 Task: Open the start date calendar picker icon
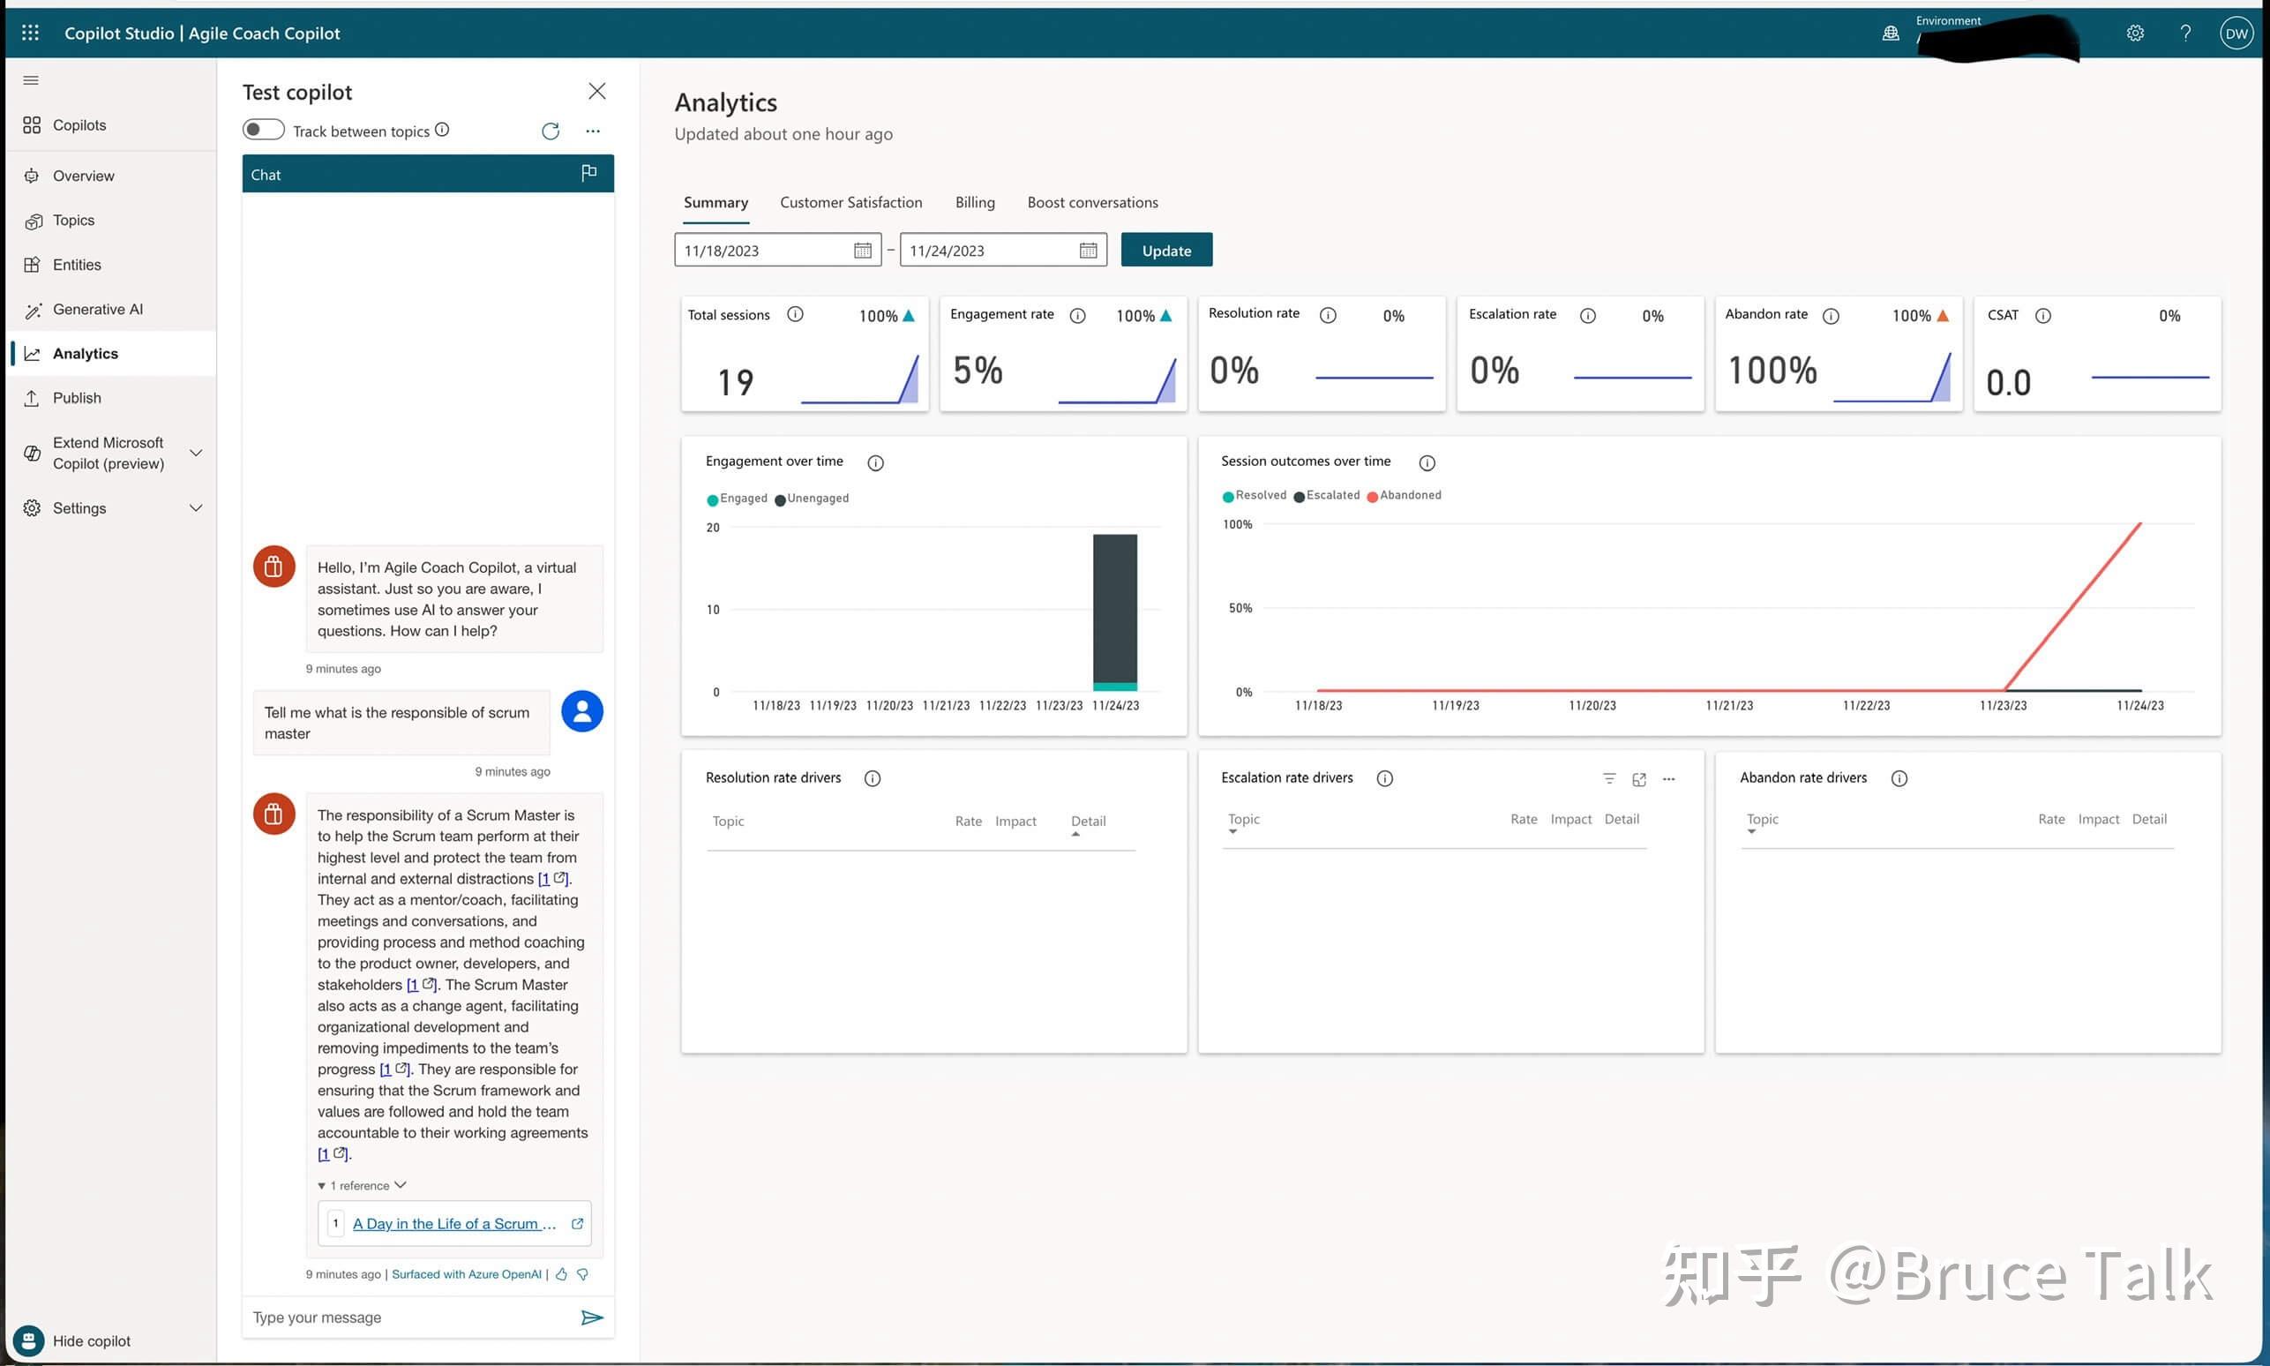pyautogui.click(x=862, y=251)
